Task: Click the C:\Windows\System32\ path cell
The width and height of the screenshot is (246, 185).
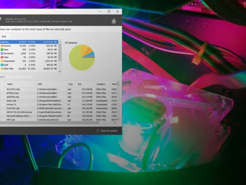Action: click(x=48, y=120)
